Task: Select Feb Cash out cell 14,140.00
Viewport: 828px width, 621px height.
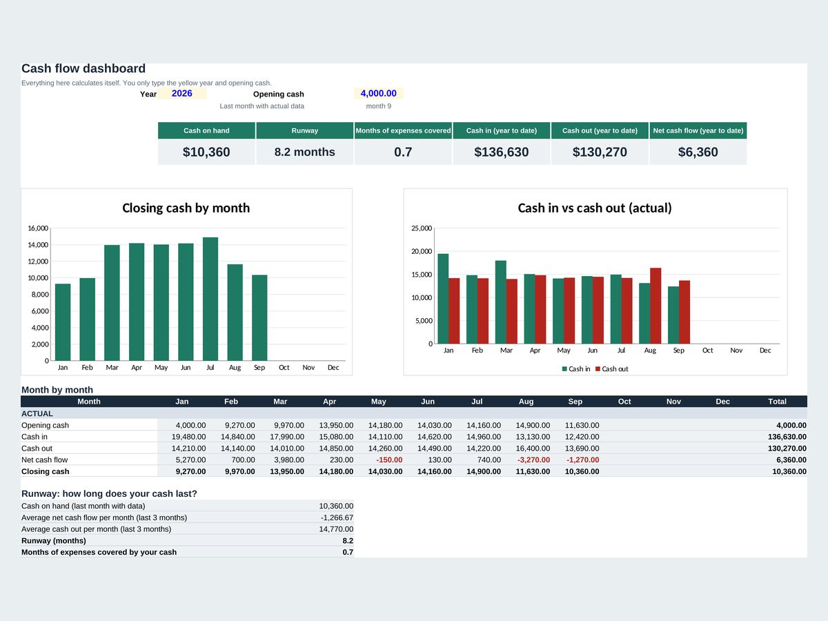Action: (x=231, y=448)
